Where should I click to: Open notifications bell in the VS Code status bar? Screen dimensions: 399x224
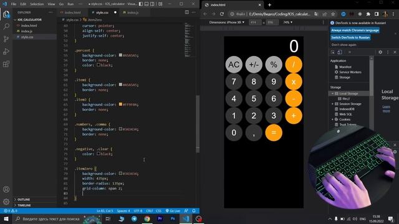coord(194,211)
